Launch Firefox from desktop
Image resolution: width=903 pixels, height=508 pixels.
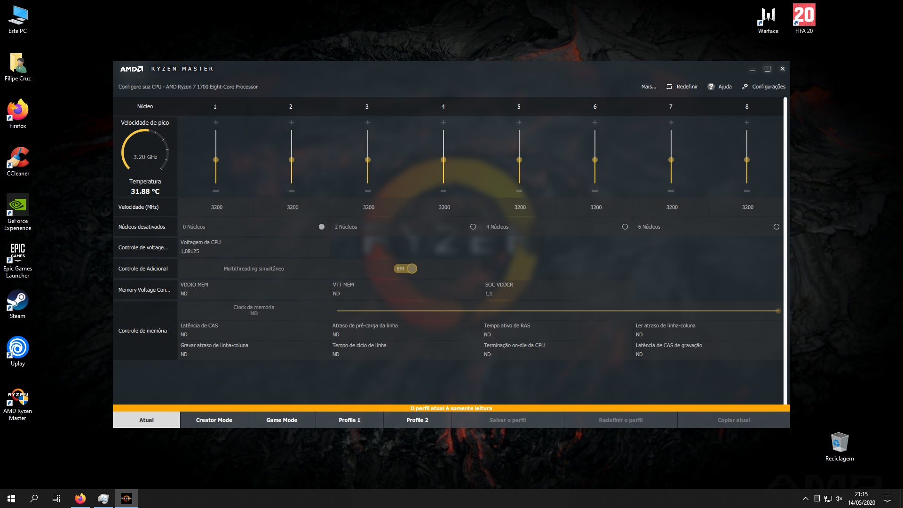click(18, 114)
